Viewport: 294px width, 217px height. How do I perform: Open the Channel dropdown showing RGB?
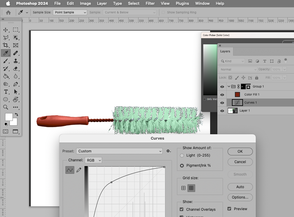click(93, 160)
